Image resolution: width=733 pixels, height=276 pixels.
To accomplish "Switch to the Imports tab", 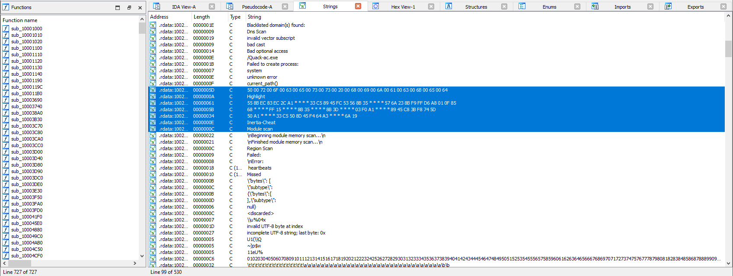I will pyautogui.click(x=622, y=7).
